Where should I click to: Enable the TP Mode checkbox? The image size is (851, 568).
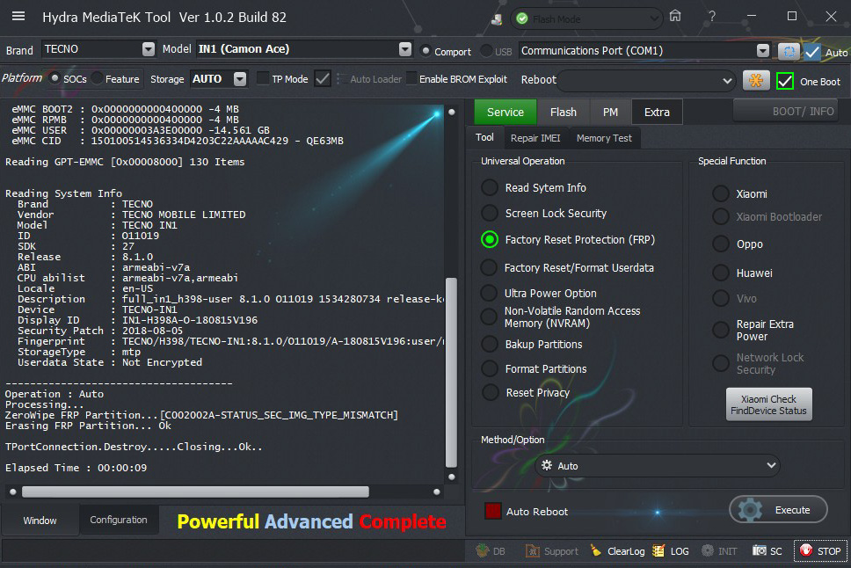(263, 79)
